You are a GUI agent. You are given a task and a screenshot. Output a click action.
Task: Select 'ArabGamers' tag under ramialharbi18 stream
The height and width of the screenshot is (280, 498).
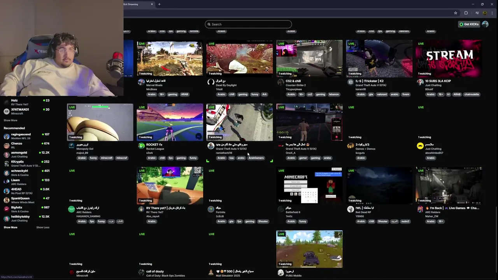coord(256,158)
